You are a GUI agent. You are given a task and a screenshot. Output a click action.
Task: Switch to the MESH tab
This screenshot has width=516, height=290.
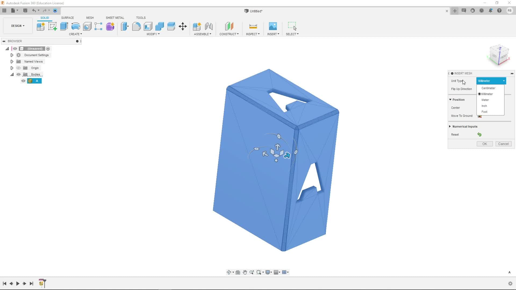(x=90, y=18)
